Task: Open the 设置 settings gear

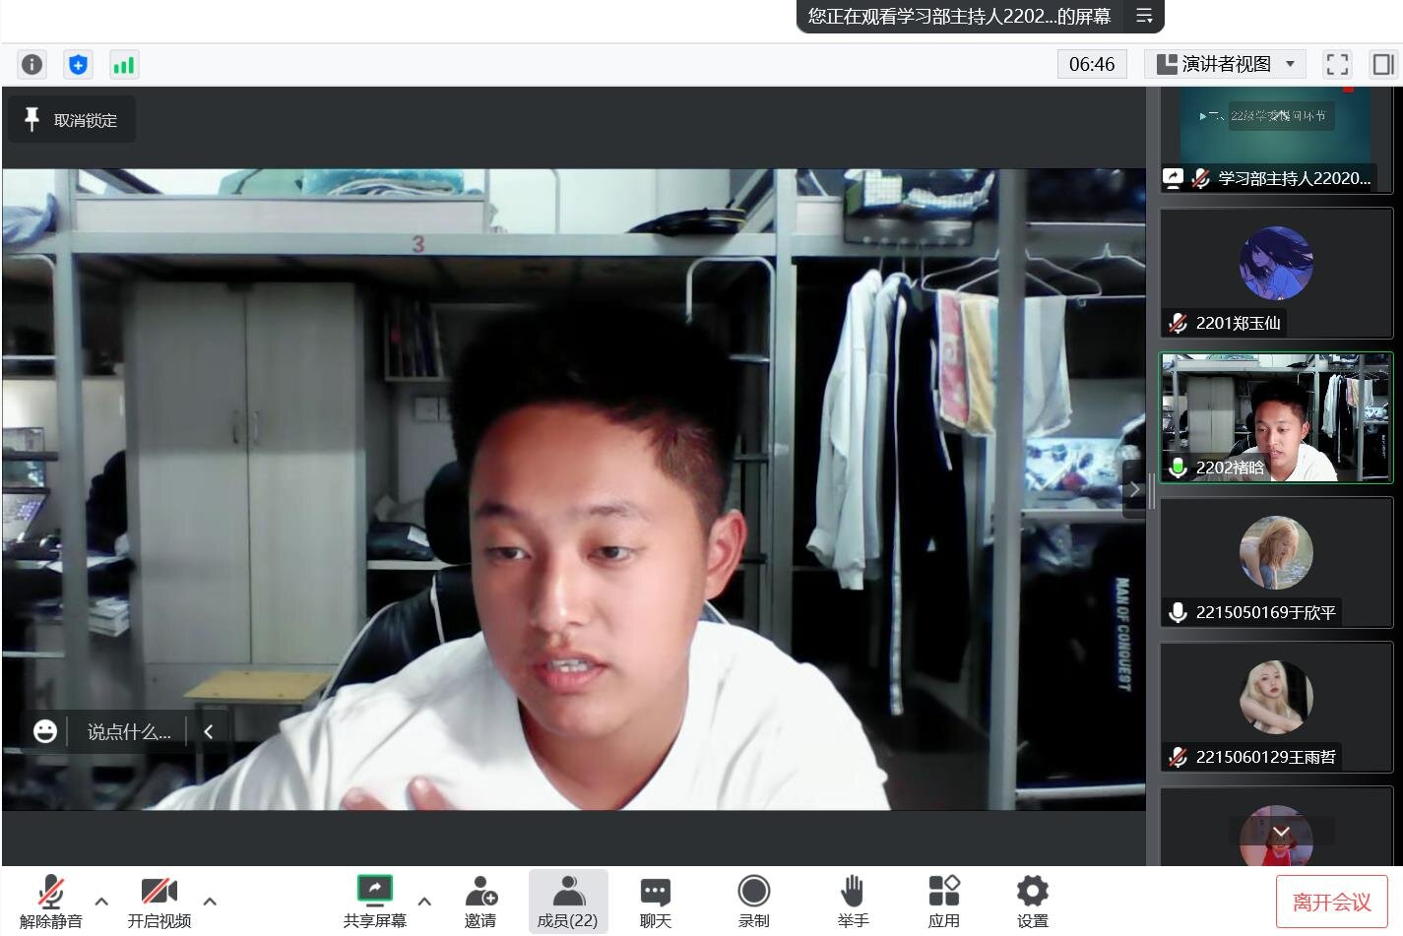Action: coord(1032,902)
